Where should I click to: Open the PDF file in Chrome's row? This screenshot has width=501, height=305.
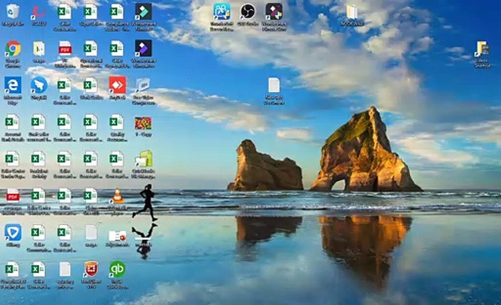point(65,49)
